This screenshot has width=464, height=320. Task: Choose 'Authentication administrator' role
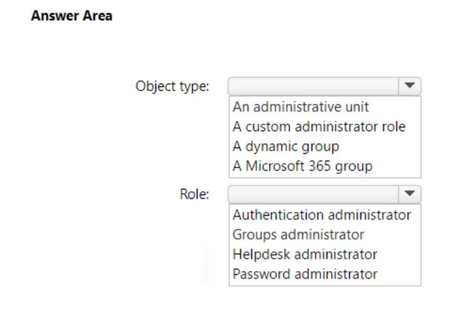(321, 215)
